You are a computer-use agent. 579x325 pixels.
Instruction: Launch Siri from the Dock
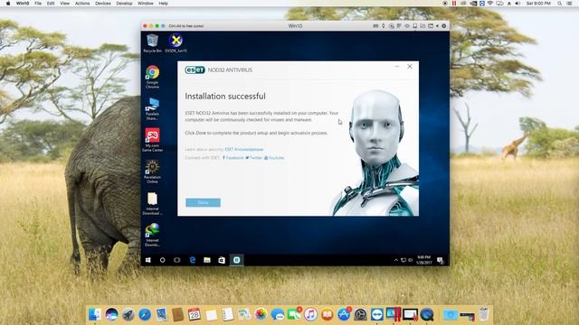click(111, 314)
